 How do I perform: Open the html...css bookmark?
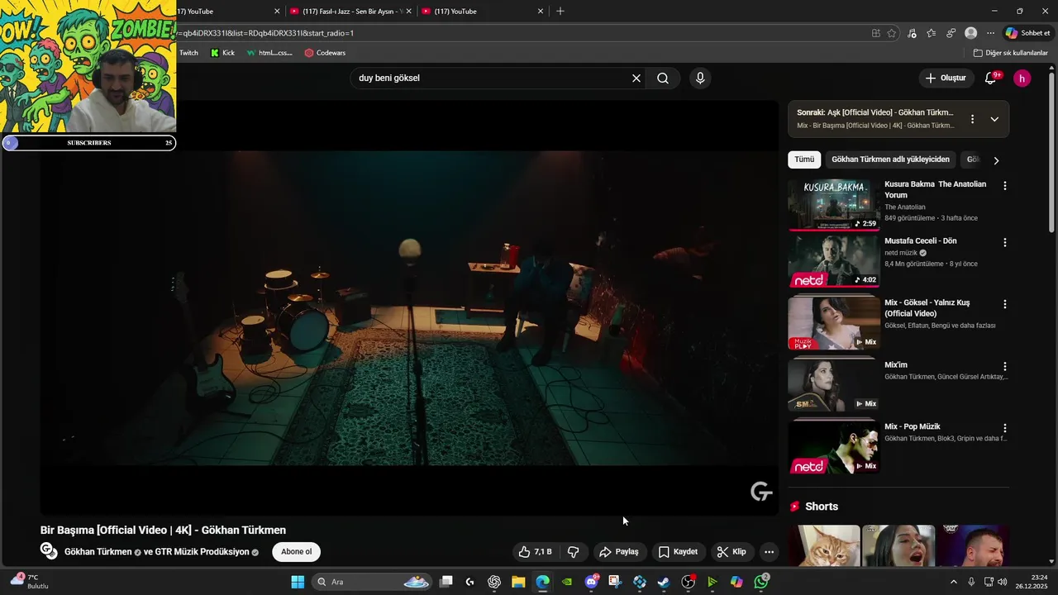[x=269, y=53]
